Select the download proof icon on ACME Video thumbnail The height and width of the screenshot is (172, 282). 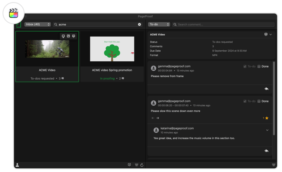coord(63,36)
